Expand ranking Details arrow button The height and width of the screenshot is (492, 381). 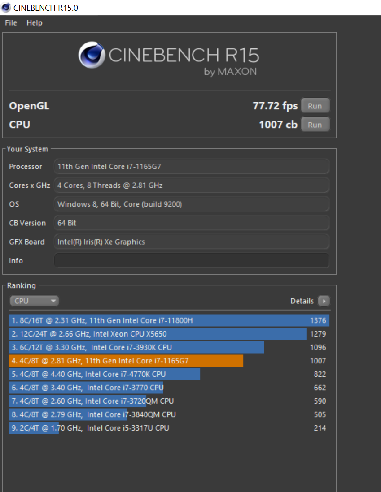click(x=324, y=301)
